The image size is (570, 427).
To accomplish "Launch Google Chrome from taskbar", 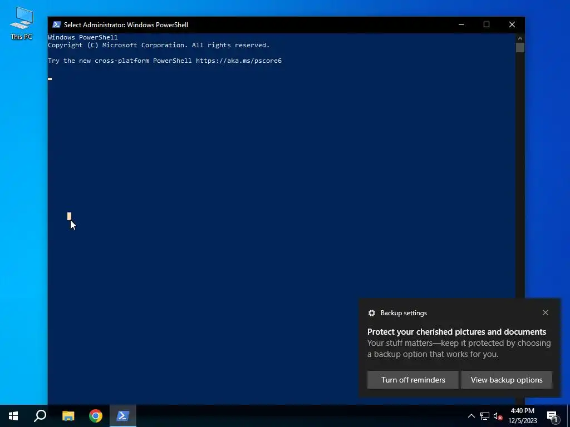I will pos(96,416).
